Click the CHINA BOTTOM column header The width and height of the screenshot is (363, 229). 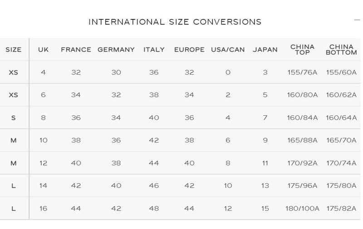tap(341, 50)
